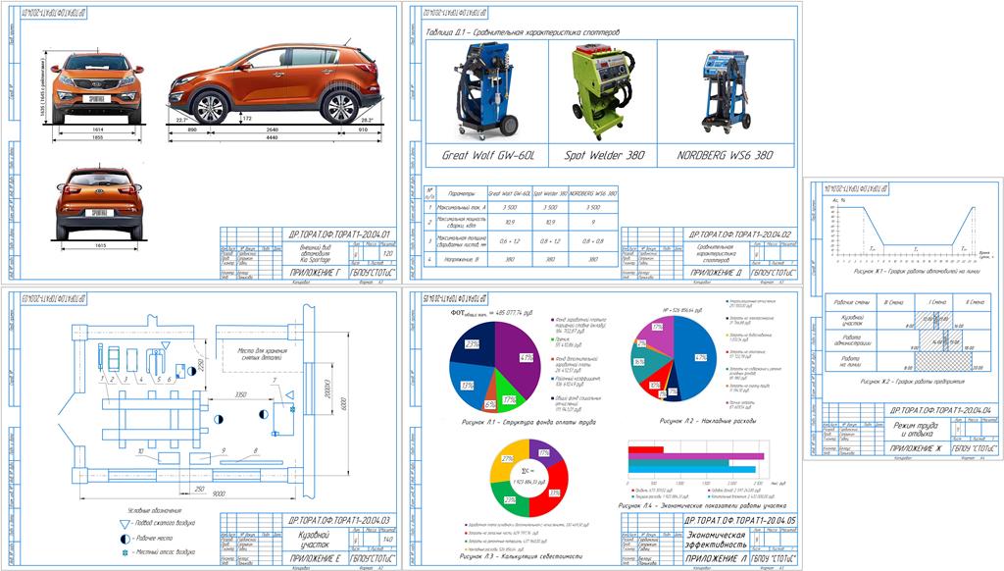Click the 'Экономическая эффективность' sheet title

click(716, 539)
